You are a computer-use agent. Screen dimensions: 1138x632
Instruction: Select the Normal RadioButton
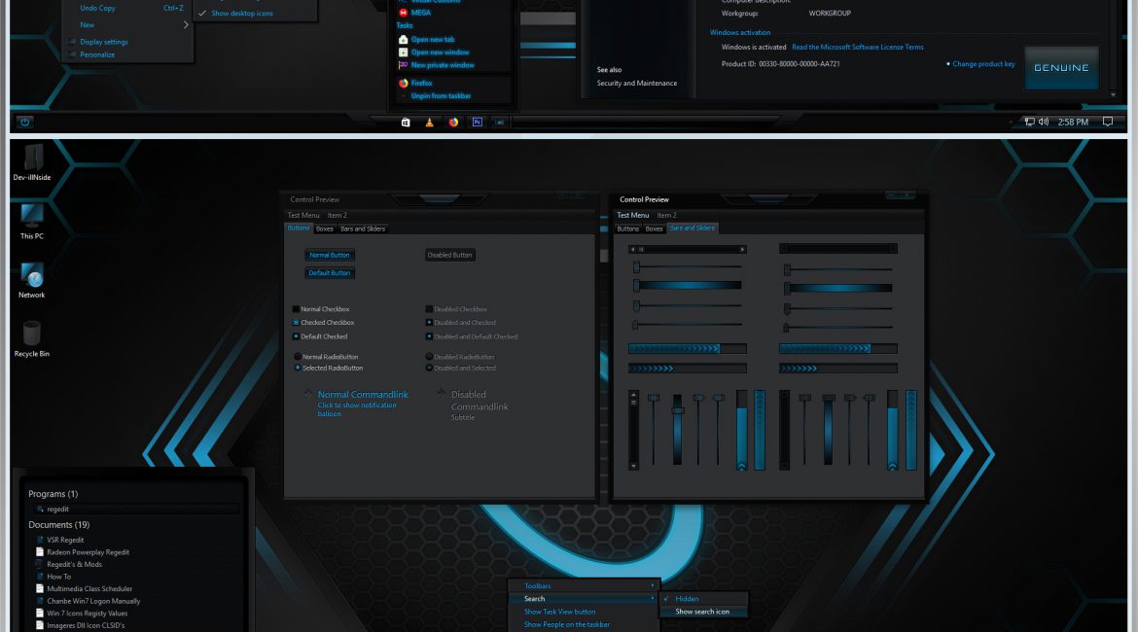point(298,357)
